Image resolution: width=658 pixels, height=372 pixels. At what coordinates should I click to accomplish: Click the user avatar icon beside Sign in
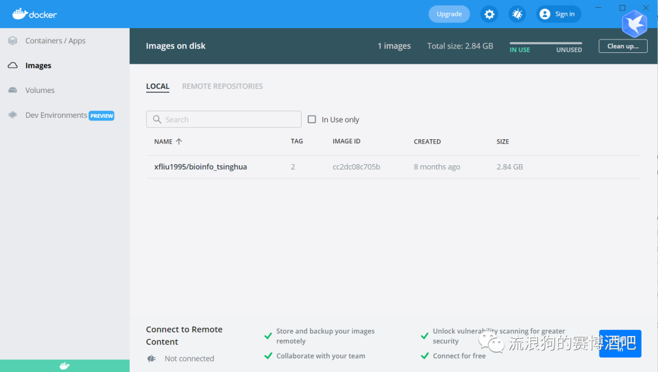[545, 14]
